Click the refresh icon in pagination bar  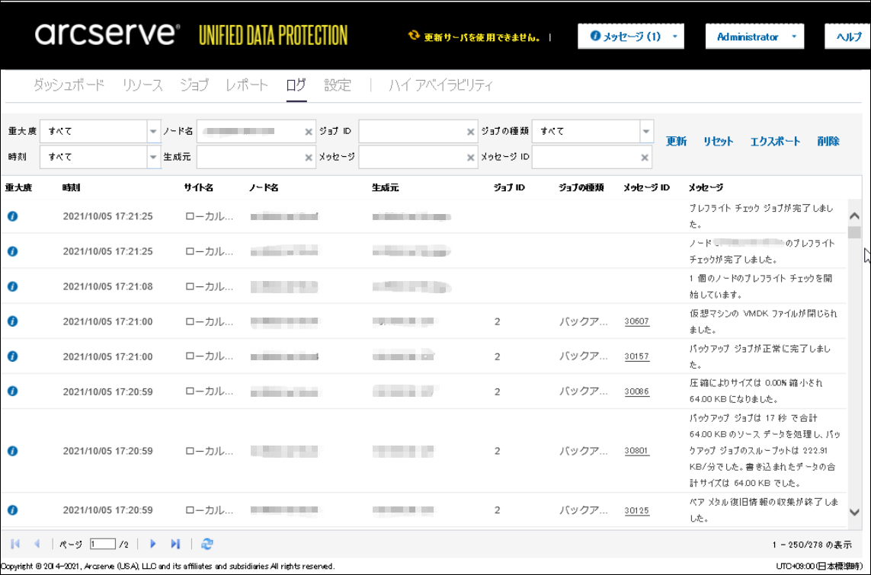[207, 544]
